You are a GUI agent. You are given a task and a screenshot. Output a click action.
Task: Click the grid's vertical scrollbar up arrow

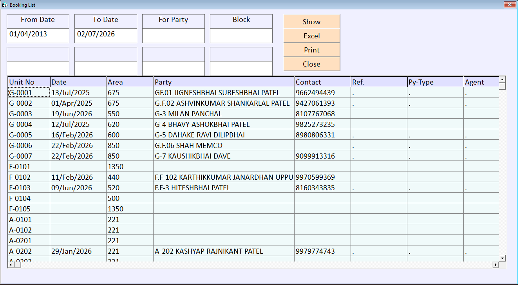[x=502, y=80]
